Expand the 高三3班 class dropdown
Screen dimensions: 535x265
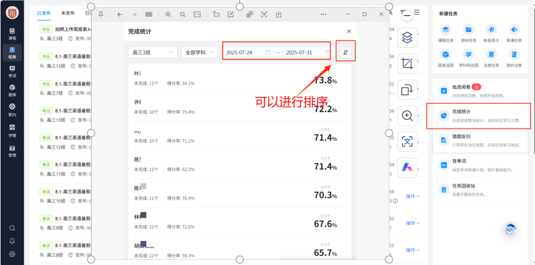click(x=153, y=53)
